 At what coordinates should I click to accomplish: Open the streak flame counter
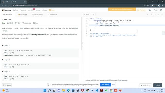pos(155,10)
